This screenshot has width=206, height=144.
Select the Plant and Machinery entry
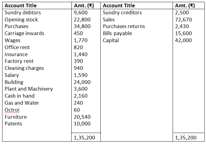[x=29, y=89]
